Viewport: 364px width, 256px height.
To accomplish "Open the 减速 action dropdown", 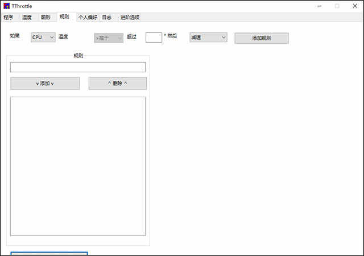I will 208,38.
